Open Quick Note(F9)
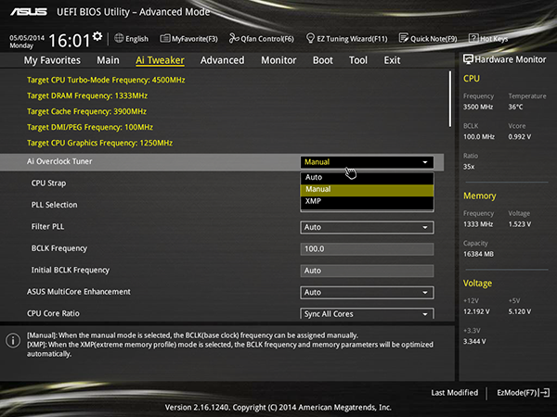 428,38
